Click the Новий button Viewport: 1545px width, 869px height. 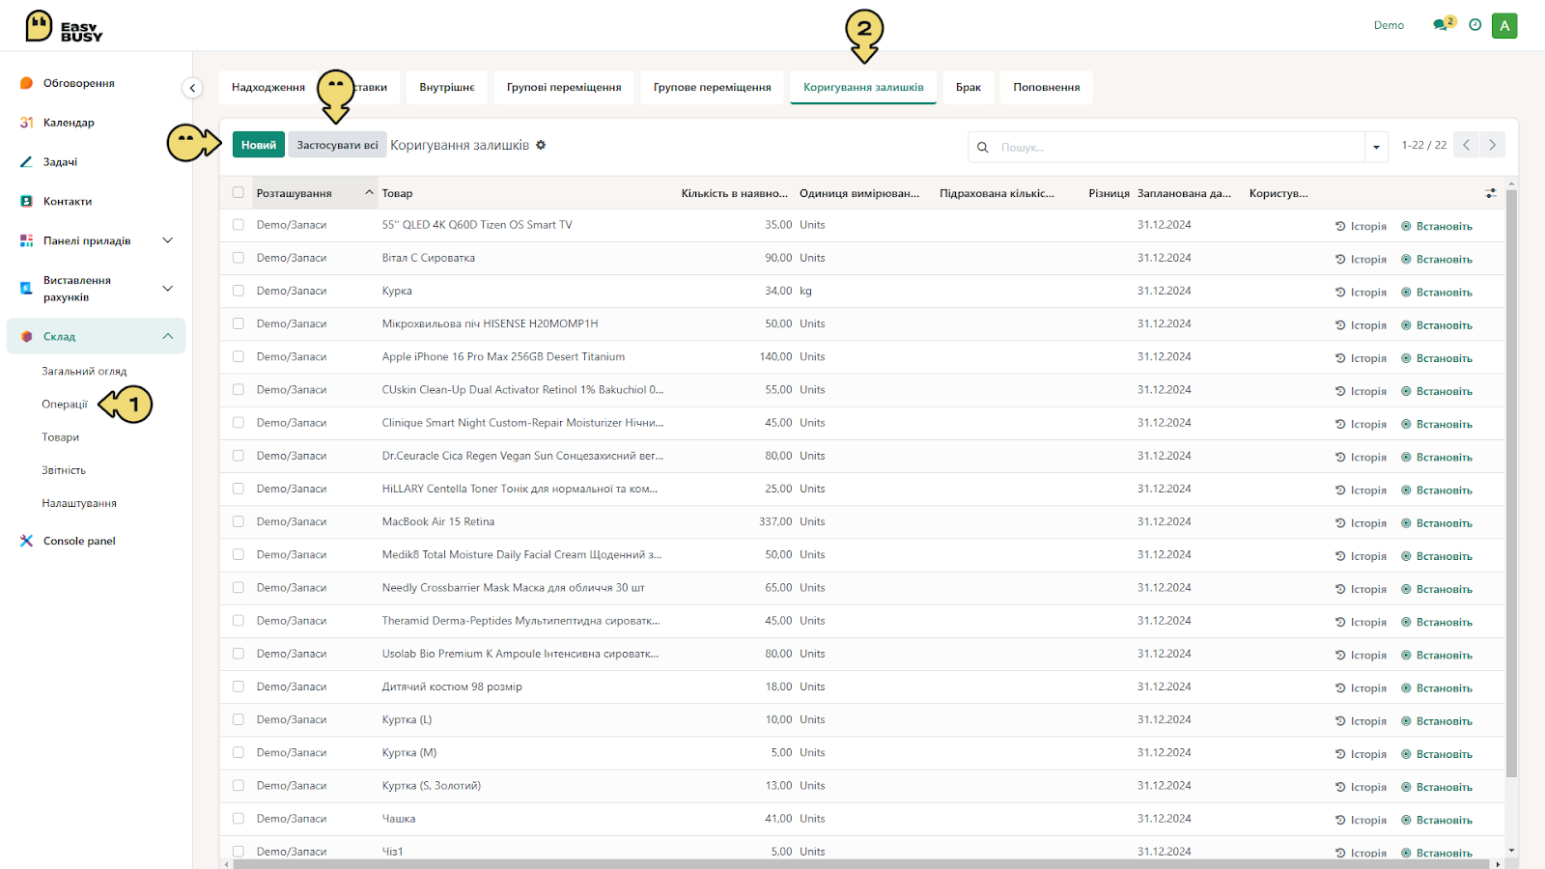click(x=259, y=145)
